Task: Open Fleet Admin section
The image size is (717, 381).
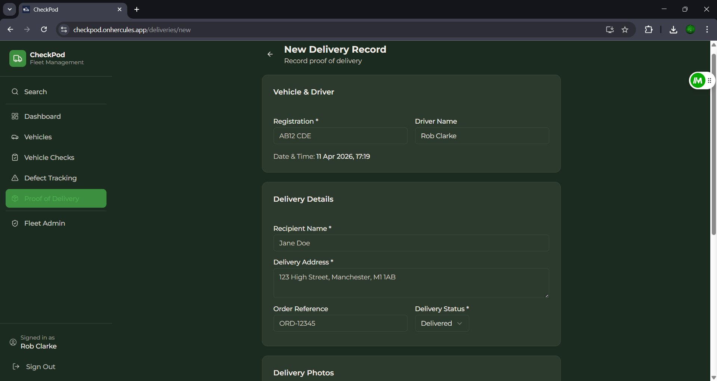Action: pyautogui.click(x=44, y=223)
